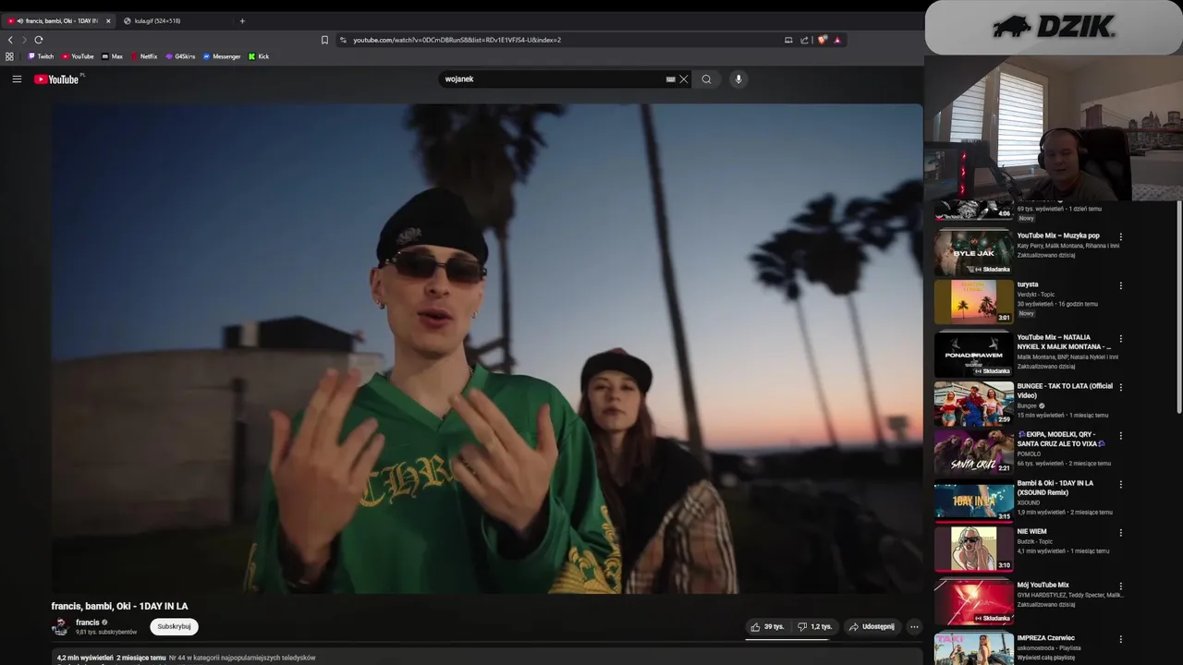Open options for Bambi & Oki XSOUND Remix
Screen dimensions: 1183x665
point(1121,485)
